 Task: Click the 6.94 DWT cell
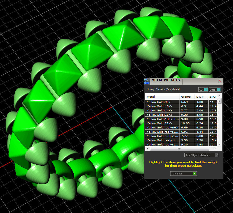201,123
